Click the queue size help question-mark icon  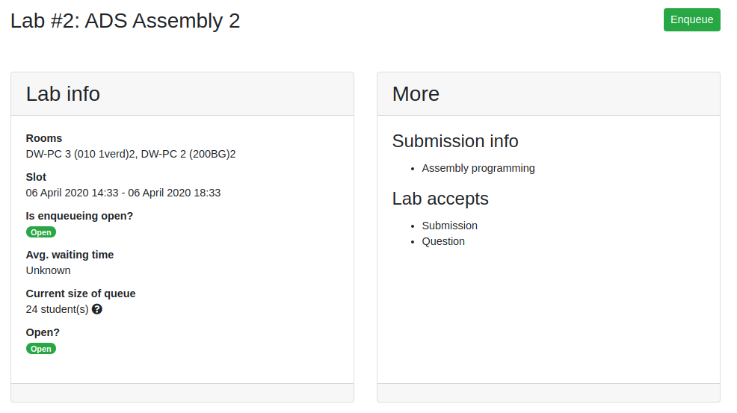pyautogui.click(x=97, y=309)
